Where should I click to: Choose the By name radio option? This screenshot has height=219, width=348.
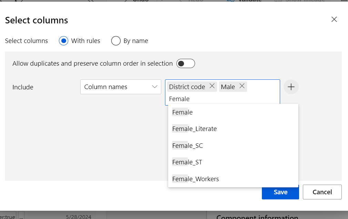pos(116,41)
